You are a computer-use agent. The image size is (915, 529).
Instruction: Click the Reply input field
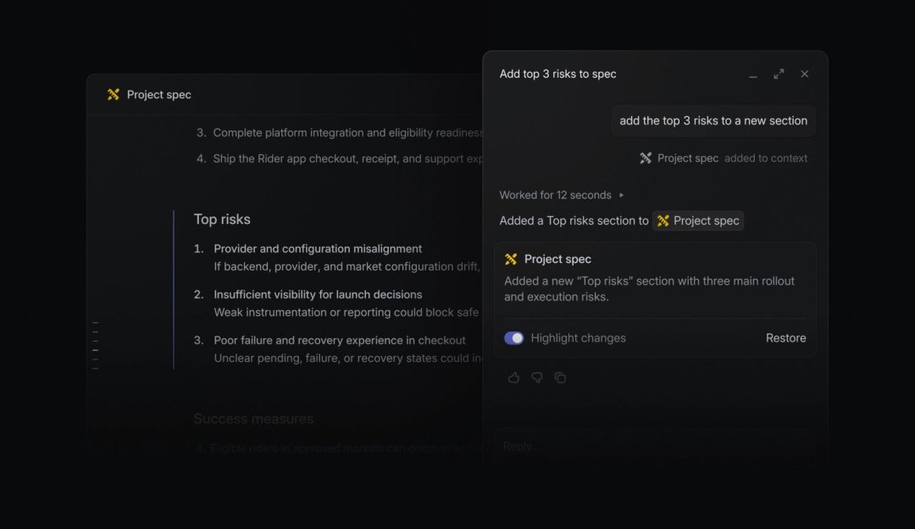(x=655, y=446)
